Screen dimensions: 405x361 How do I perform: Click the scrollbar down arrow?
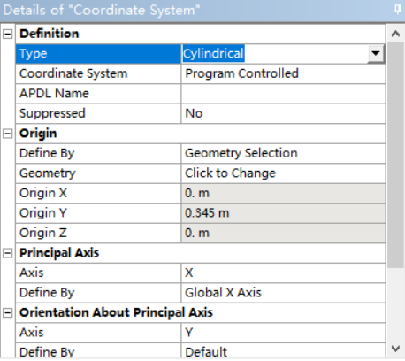click(395, 349)
